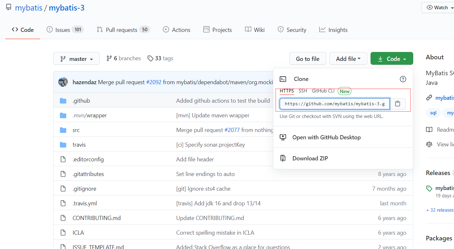Screen dimensions: 454x249
Task: Open the .travis.yml file name
Action: [x=85, y=203]
